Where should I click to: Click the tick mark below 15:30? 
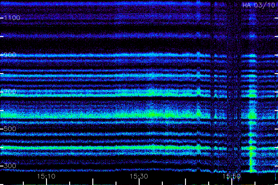coord(139,182)
